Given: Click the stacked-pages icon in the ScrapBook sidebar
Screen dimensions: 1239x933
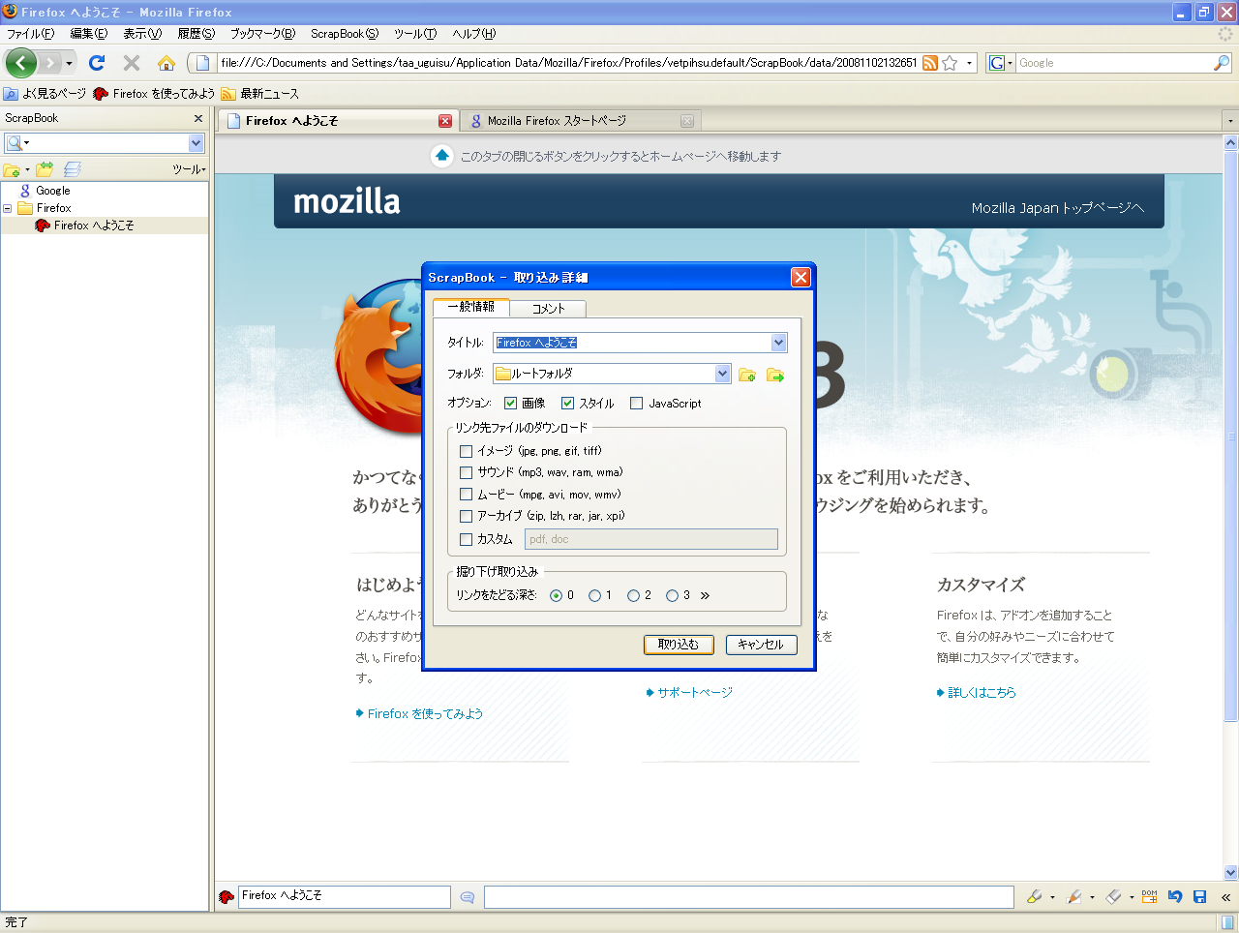Looking at the screenshot, I should pyautogui.click(x=73, y=169).
